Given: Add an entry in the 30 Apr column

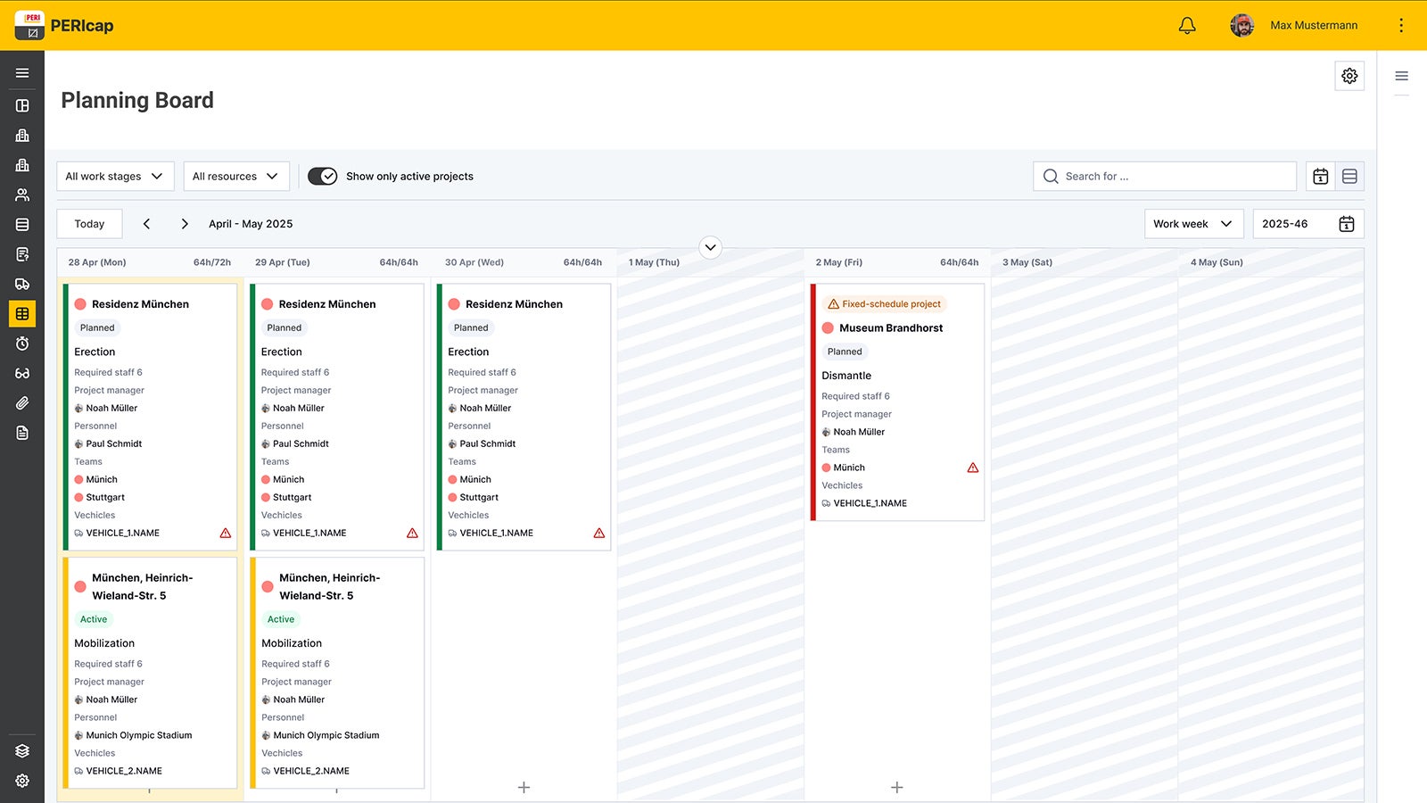Looking at the screenshot, I should point(524,787).
